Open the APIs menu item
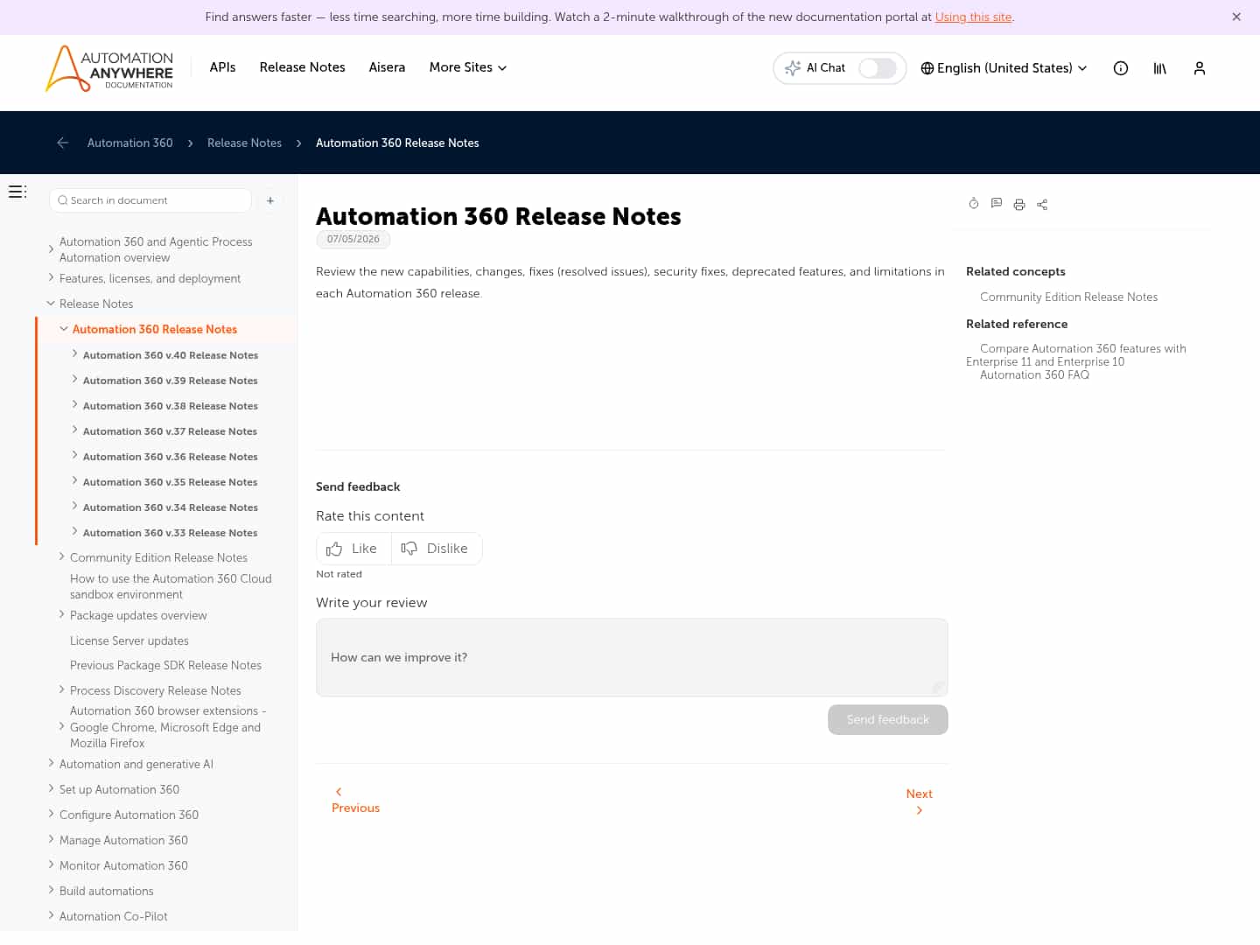The height and width of the screenshot is (945, 1260). [x=222, y=67]
